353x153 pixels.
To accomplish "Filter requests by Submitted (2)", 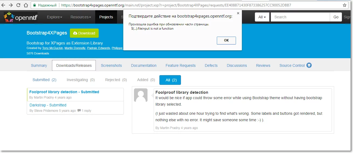I will (x=44, y=80).
